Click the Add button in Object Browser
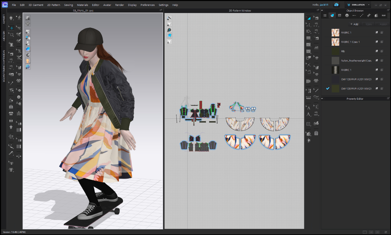391x235 pixels. [x=354, y=24]
